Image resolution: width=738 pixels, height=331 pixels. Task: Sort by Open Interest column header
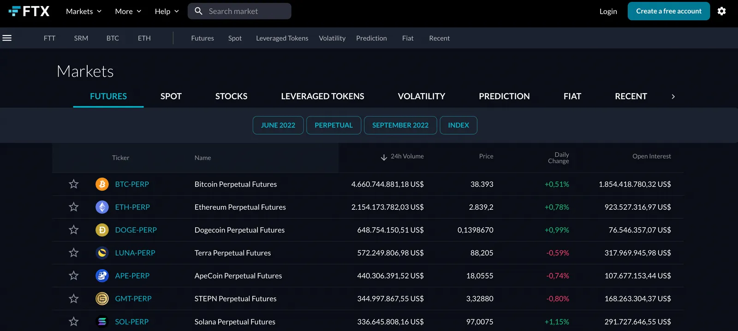[652, 156]
